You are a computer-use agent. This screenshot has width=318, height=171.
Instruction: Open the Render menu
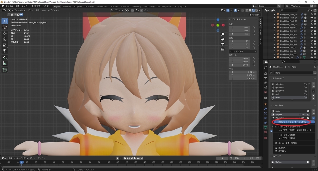(25, 6)
